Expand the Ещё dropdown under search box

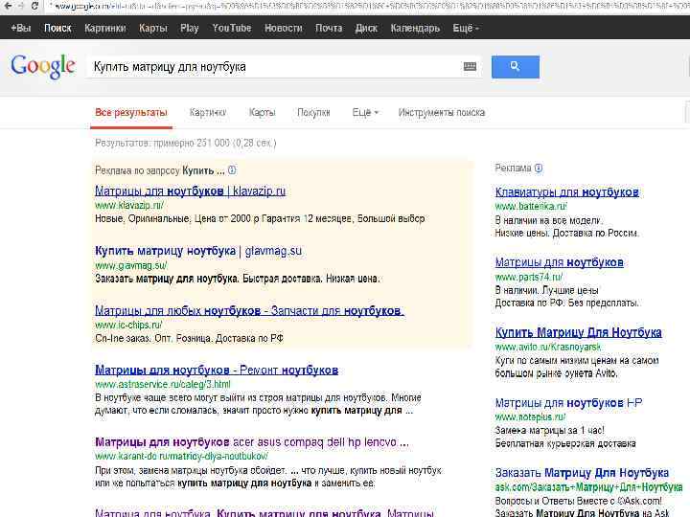(365, 113)
